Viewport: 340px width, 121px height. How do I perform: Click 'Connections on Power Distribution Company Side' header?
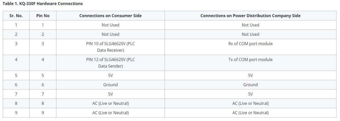250,16
